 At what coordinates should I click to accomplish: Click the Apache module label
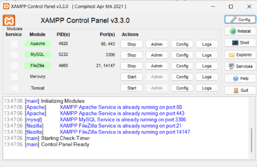tap(38, 44)
